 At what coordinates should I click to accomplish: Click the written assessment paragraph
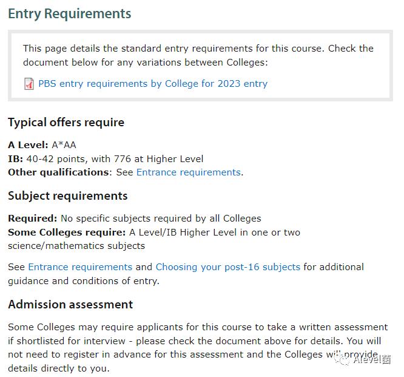[x=198, y=348]
